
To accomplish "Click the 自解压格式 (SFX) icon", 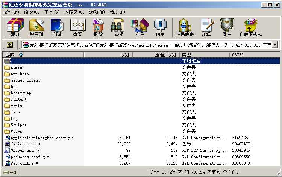I will pos(251,27).
